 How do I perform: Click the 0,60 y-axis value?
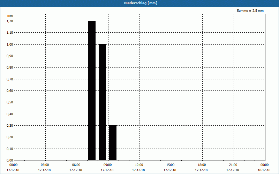coord(10,90)
